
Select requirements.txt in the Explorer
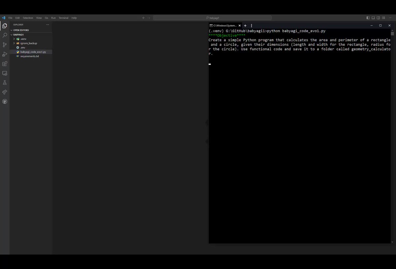click(x=30, y=56)
